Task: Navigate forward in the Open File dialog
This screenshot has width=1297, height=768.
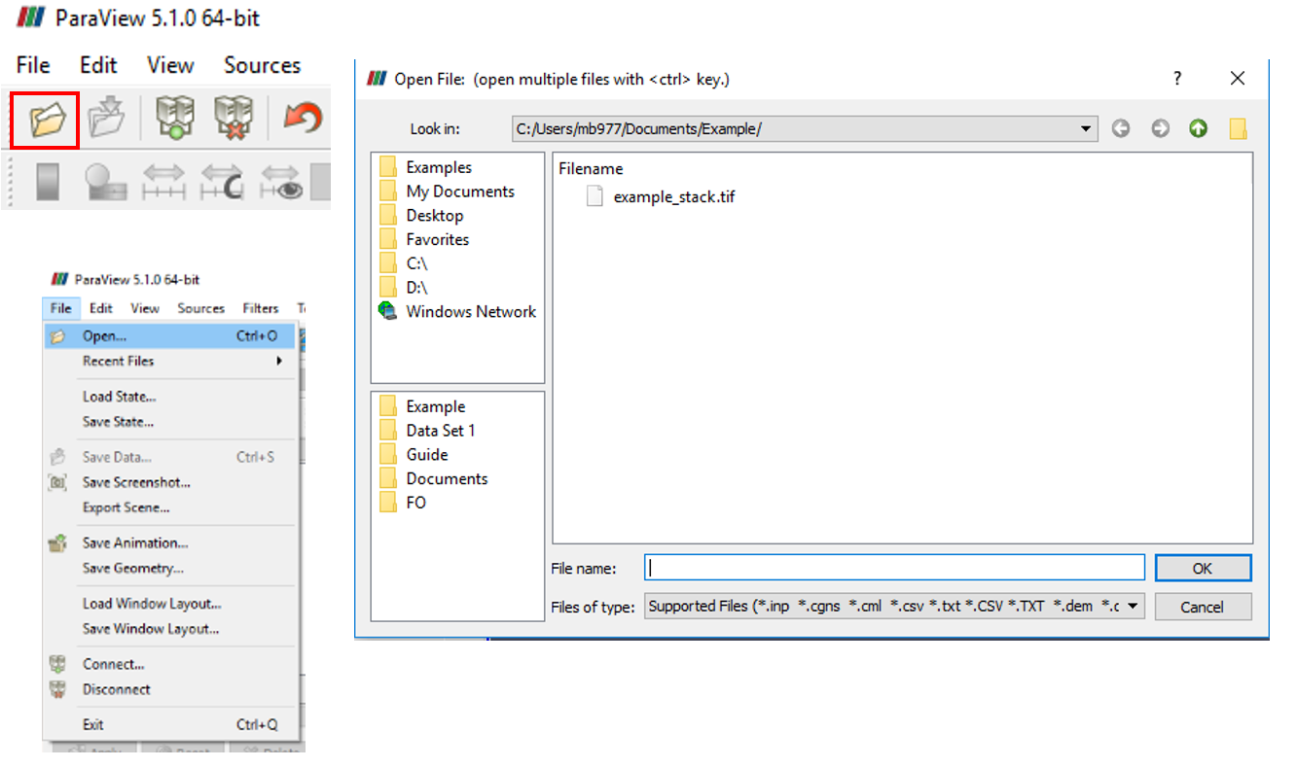Action: point(1160,129)
